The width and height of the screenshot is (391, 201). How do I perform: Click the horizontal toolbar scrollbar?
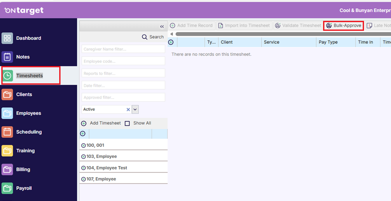[283, 34]
